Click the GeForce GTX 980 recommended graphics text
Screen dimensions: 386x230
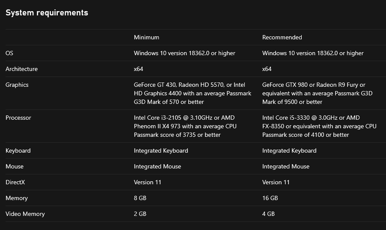[318, 93]
